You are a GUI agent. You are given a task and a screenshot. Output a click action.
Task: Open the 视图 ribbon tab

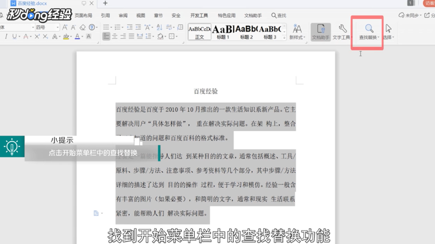pos(141,15)
